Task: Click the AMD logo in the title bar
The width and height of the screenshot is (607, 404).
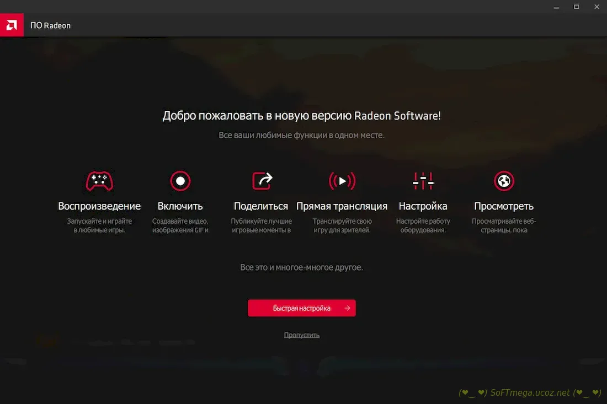Action: (12, 25)
